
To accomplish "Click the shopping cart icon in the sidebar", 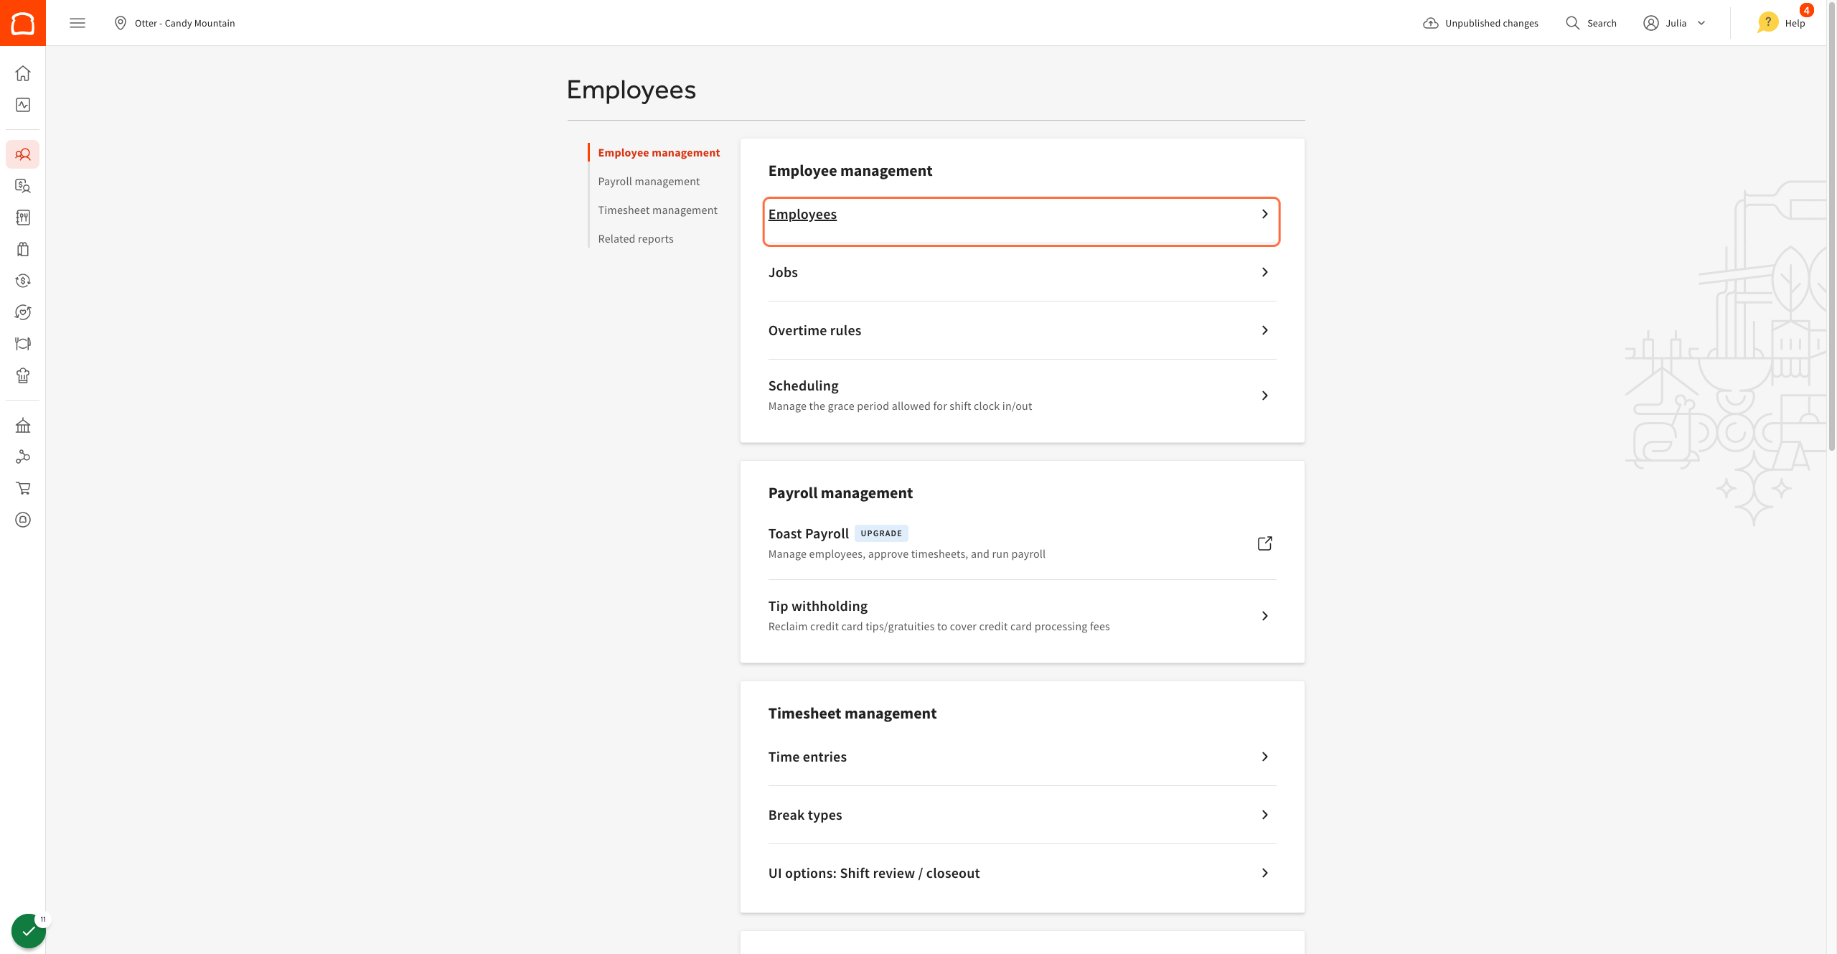I will tap(23, 488).
